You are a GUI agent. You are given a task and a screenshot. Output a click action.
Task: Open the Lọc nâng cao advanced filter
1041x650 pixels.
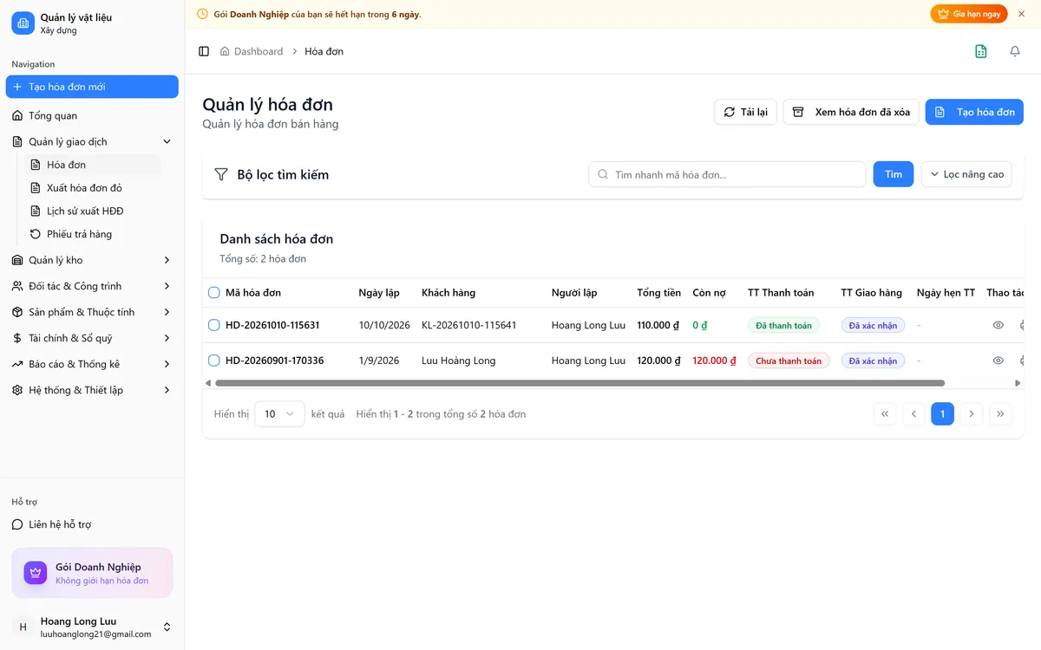pyautogui.click(x=966, y=174)
